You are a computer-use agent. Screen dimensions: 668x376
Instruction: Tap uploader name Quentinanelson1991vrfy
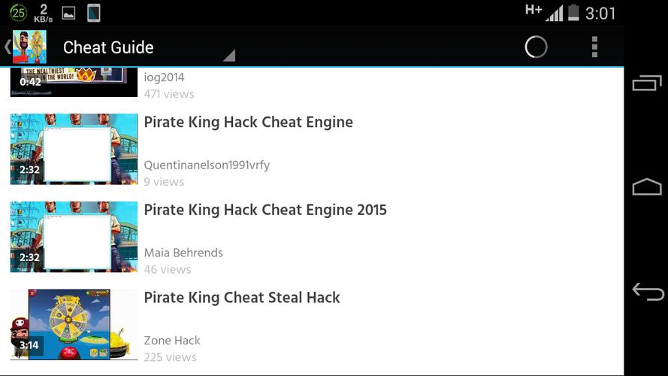pos(207,165)
